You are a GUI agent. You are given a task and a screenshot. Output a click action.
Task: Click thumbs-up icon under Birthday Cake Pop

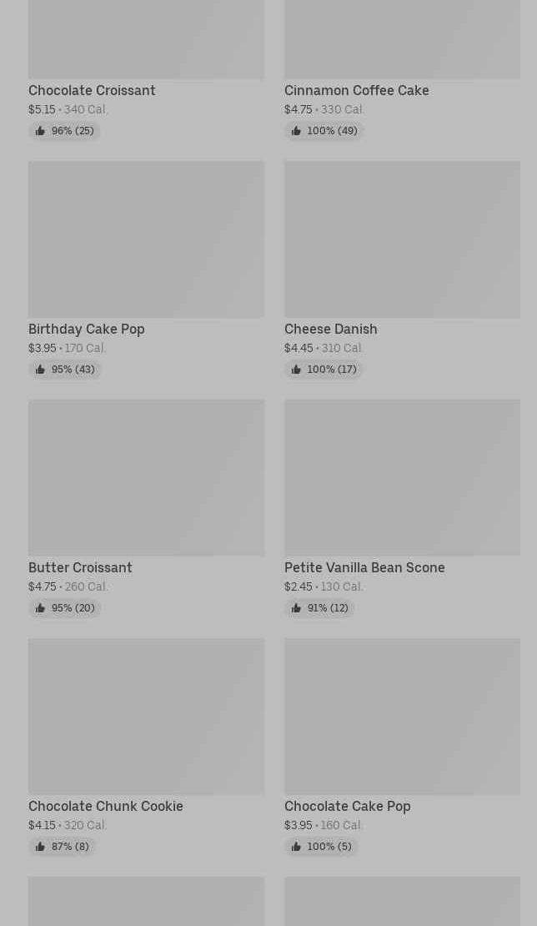(x=40, y=370)
